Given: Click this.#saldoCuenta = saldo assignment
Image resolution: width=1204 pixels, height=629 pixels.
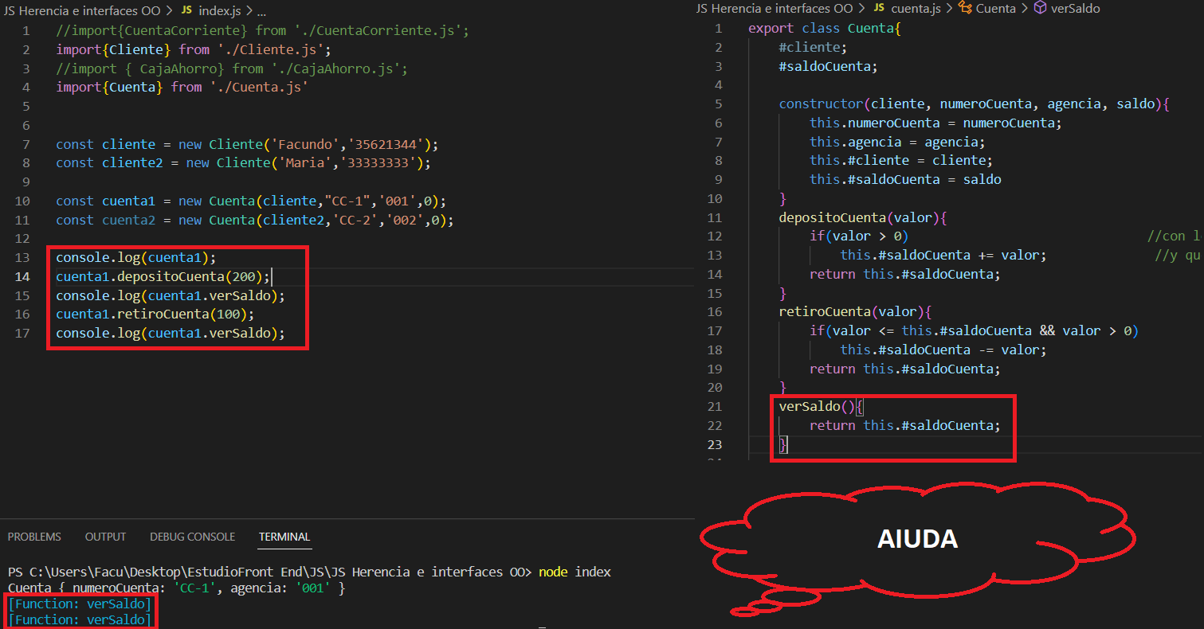Looking at the screenshot, I should pos(905,180).
